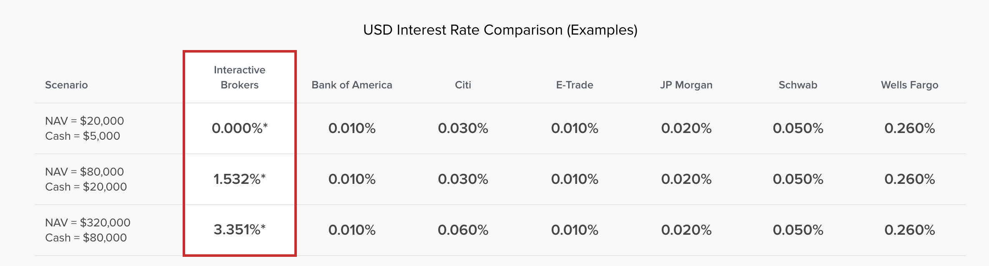The image size is (989, 266).
Task: Select the Wells Fargo column header
Action: (909, 85)
